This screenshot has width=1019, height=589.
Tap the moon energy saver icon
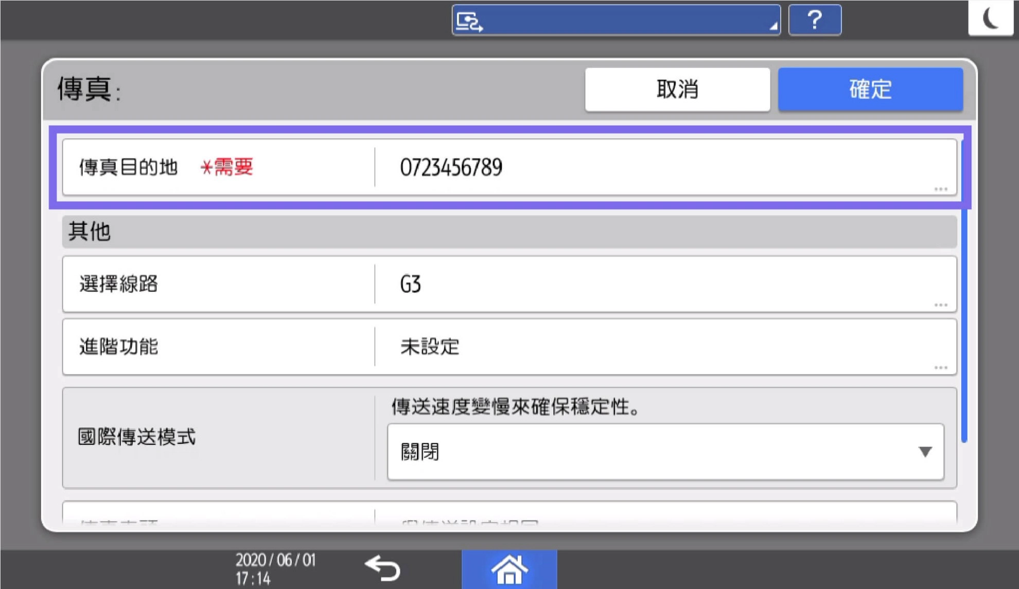click(991, 19)
